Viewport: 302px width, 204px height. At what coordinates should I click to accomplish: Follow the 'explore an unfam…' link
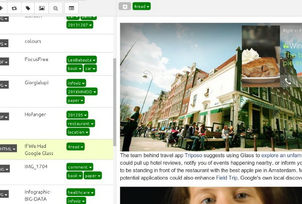click(282, 155)
